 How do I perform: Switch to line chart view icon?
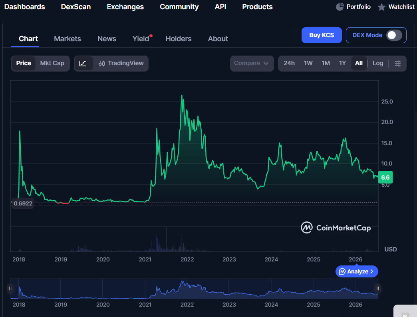pos(83,63)
